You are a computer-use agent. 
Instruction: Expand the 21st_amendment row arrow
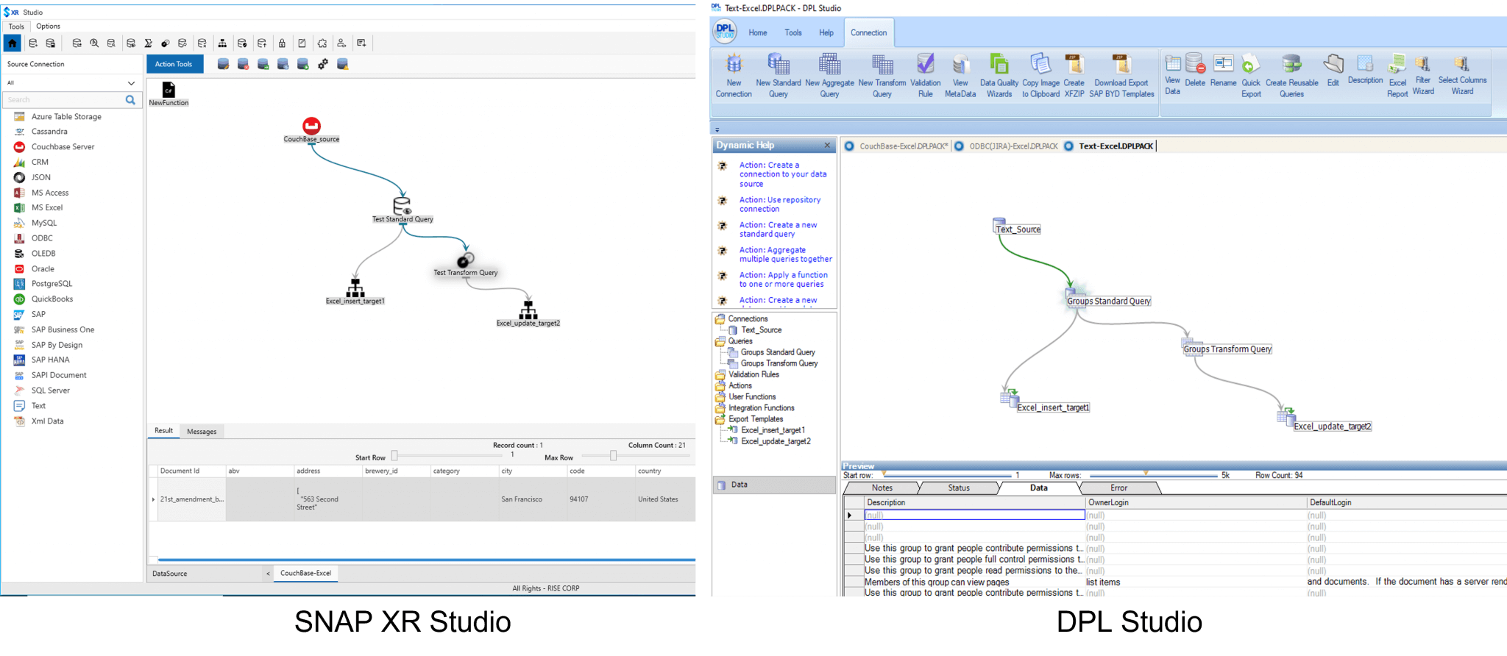(x=153, y=499)
